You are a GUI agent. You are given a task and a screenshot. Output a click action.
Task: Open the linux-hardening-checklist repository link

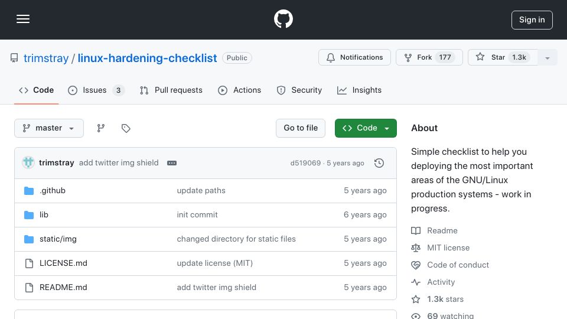click(x=147, y=58)
